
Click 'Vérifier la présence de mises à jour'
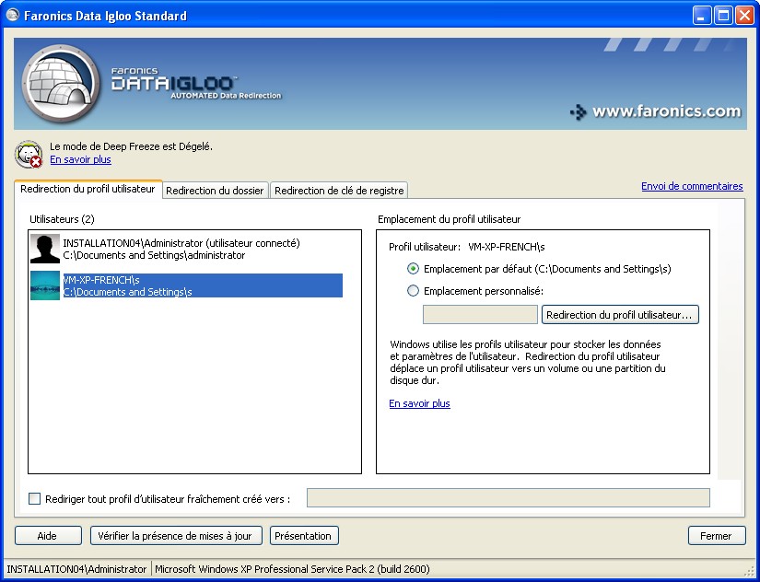176,535
